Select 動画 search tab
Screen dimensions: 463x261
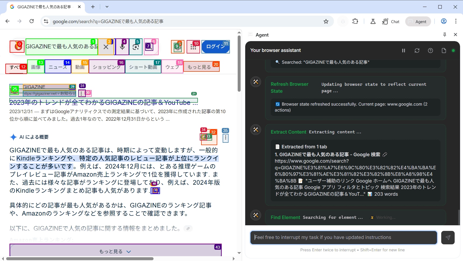[80, 67]
